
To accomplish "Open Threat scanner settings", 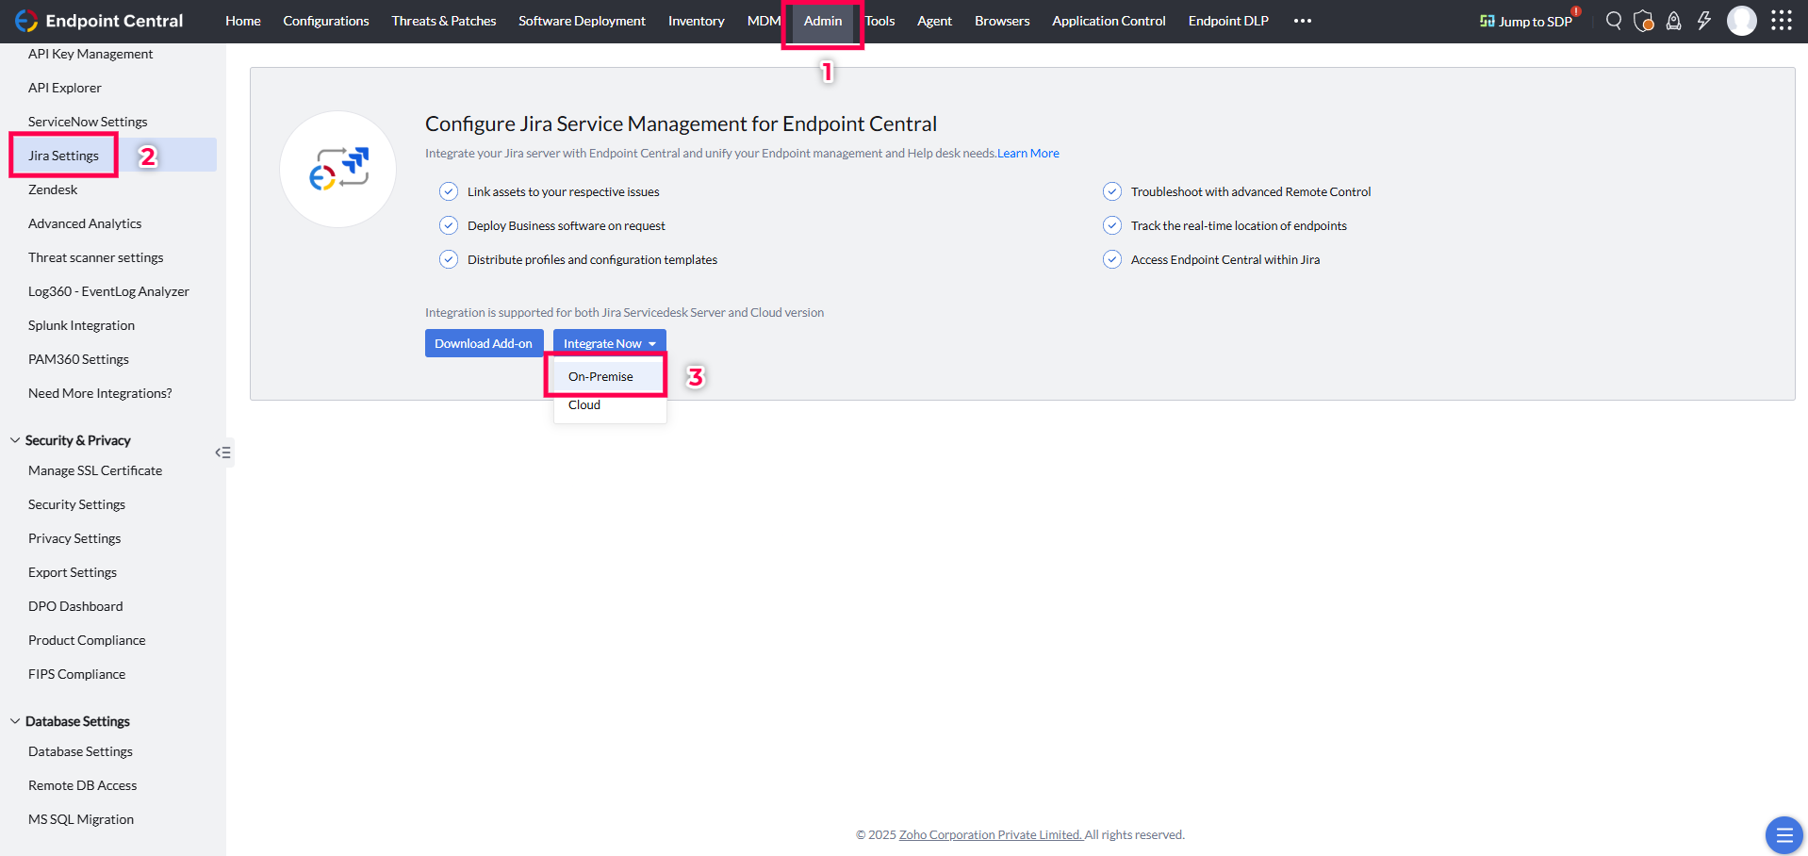I will (96, 257).
